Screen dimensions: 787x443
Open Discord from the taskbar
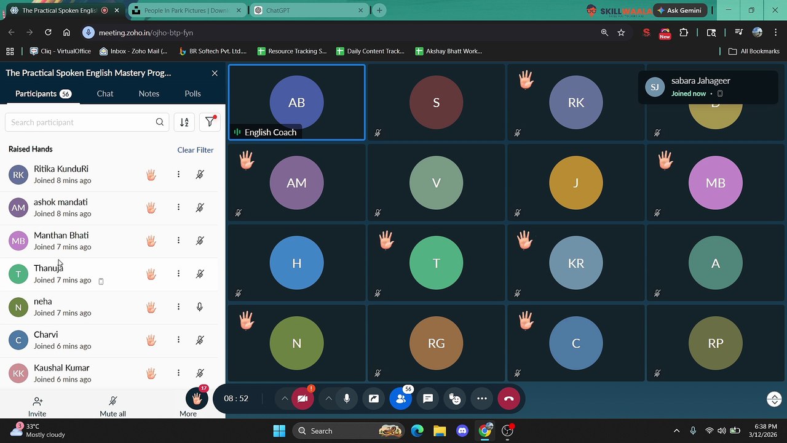pos(462,431)
